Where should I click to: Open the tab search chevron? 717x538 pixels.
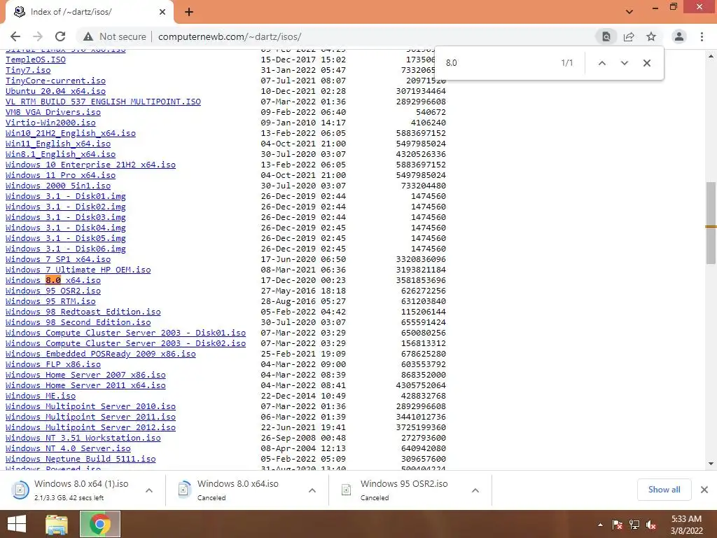click(629, 11)
